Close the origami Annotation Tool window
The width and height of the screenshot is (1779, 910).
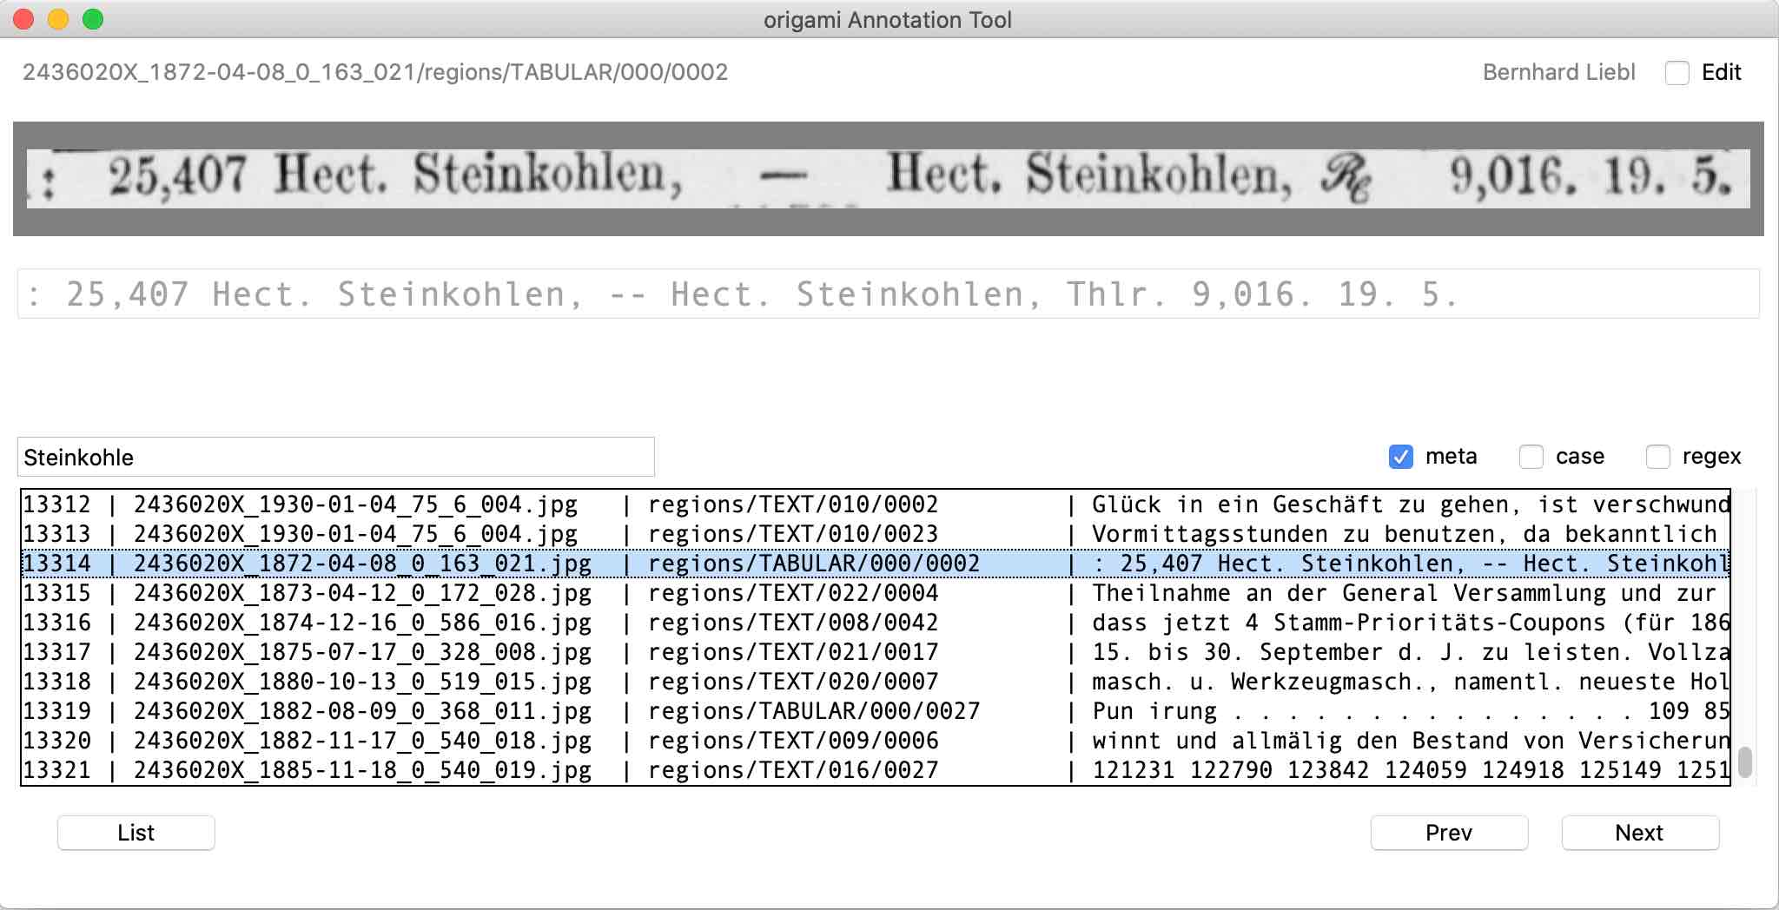(x=23, y=19)
